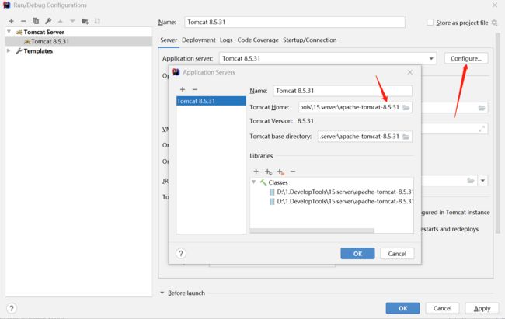
Task: Click Name field in Application Servers dialog
Action: (343, 91)
